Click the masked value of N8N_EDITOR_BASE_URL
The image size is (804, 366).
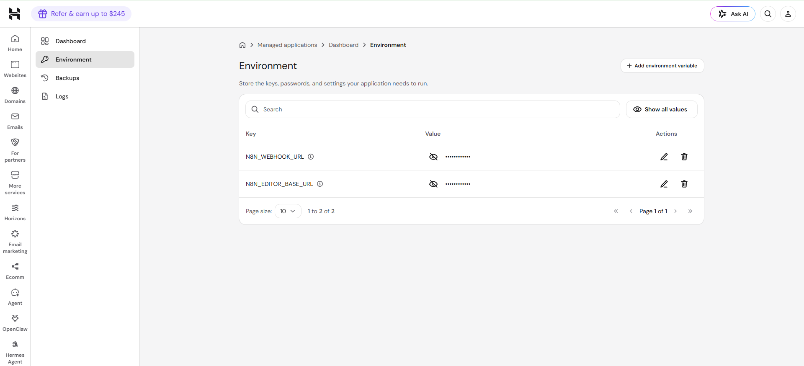458,184
